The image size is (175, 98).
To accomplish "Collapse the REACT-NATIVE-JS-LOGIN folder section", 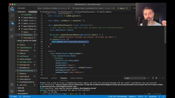I will [26, 41].
